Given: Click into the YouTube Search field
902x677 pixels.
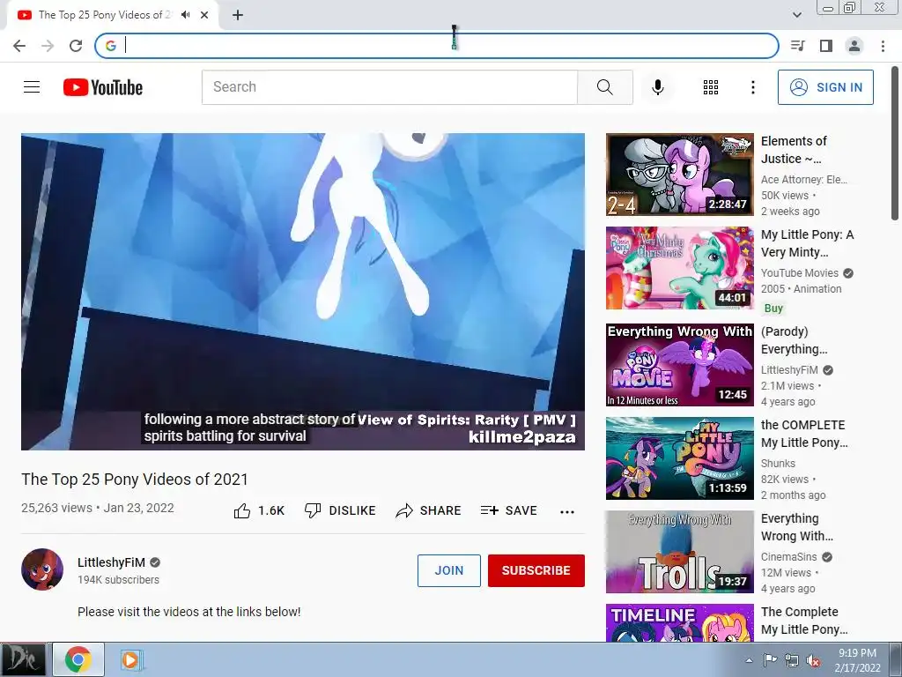Looking at the screenshot, I should (x=389, y=87).
